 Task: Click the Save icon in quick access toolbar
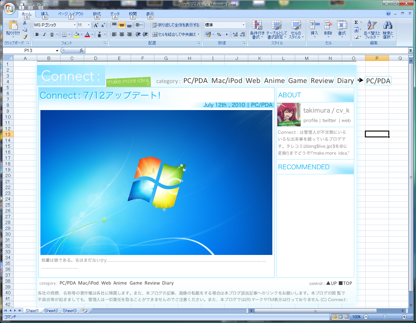[x=22, y=6]
